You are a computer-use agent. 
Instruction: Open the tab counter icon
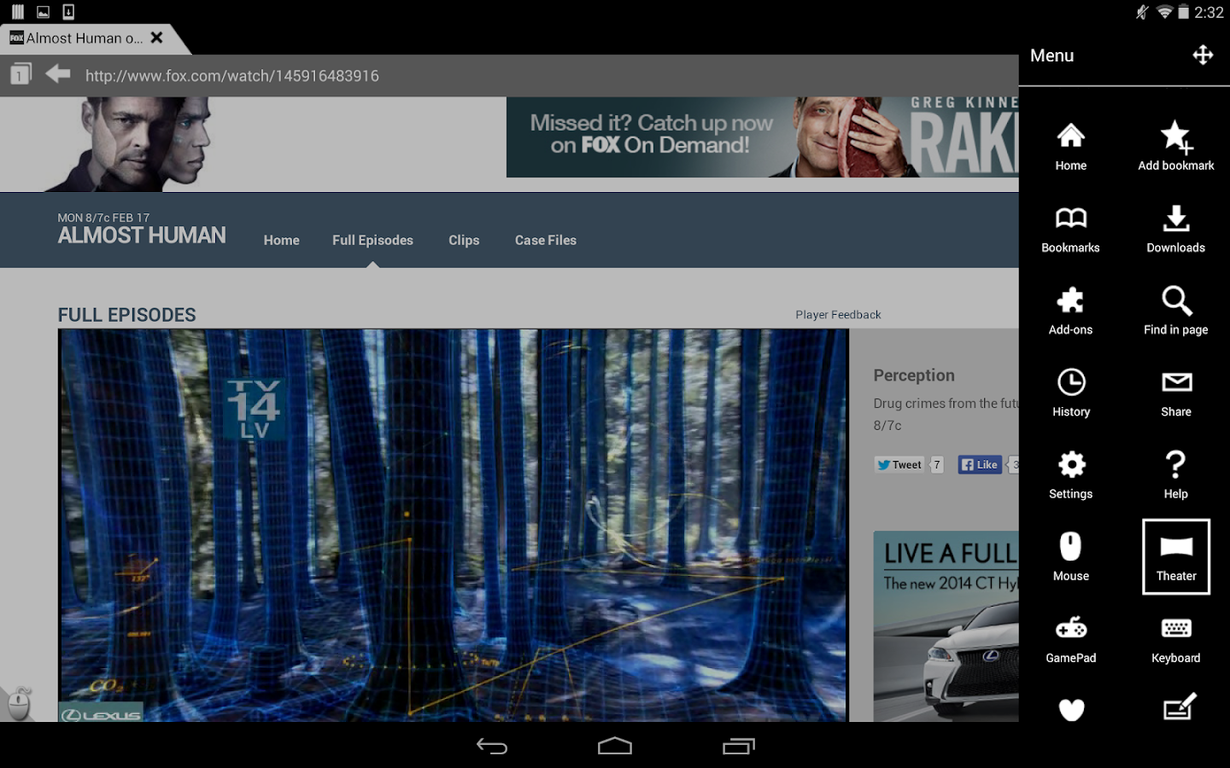pos(20,75)
